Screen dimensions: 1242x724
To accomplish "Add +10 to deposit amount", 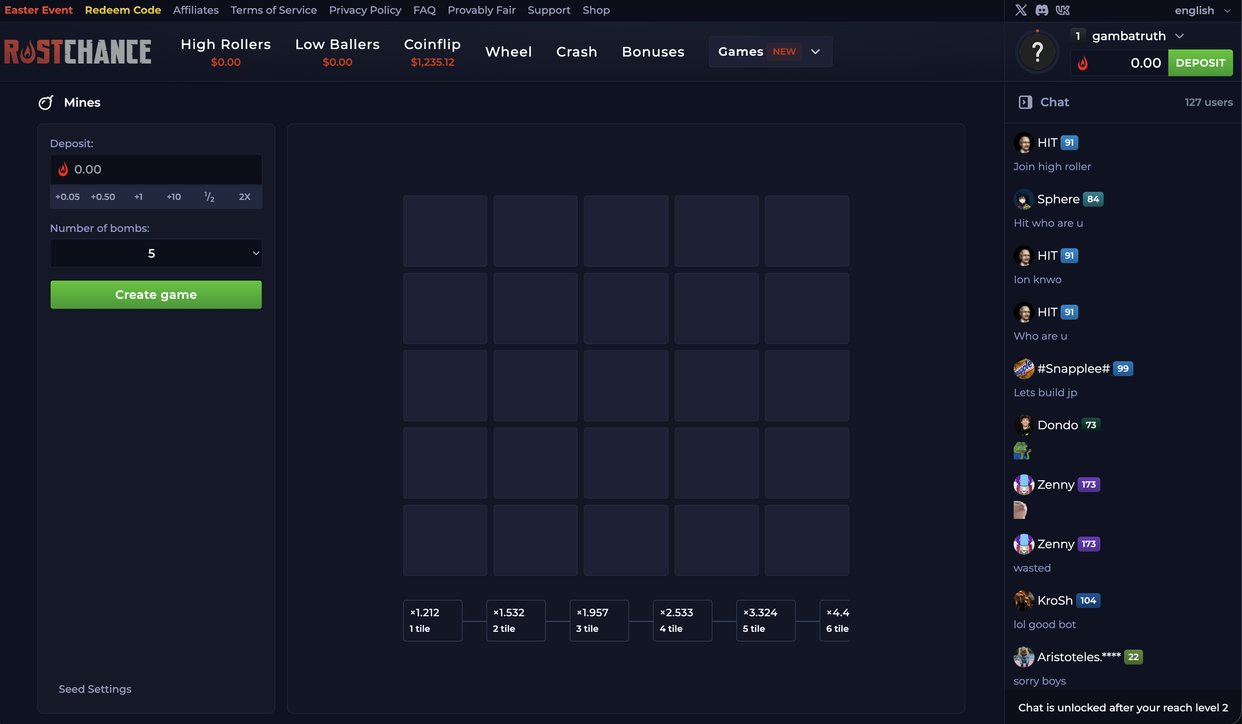I will (174, 197).
